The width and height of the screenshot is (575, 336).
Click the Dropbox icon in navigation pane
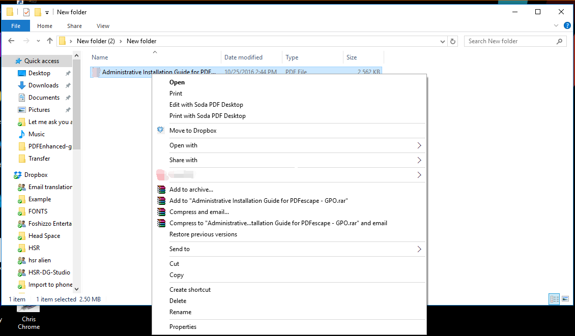click(18, 175)
